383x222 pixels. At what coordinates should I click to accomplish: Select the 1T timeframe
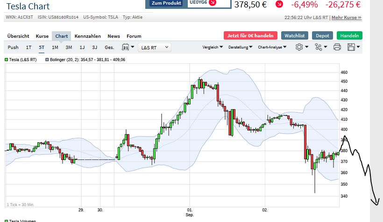[x=28, y=47]
